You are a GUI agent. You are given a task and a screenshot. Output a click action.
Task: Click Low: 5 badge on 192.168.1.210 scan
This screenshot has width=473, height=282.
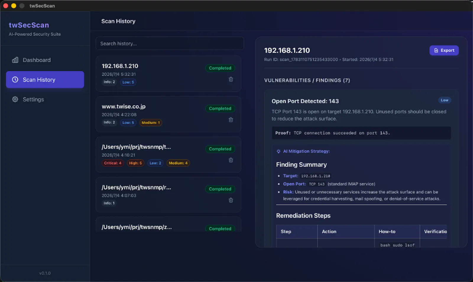click(128, 82)
